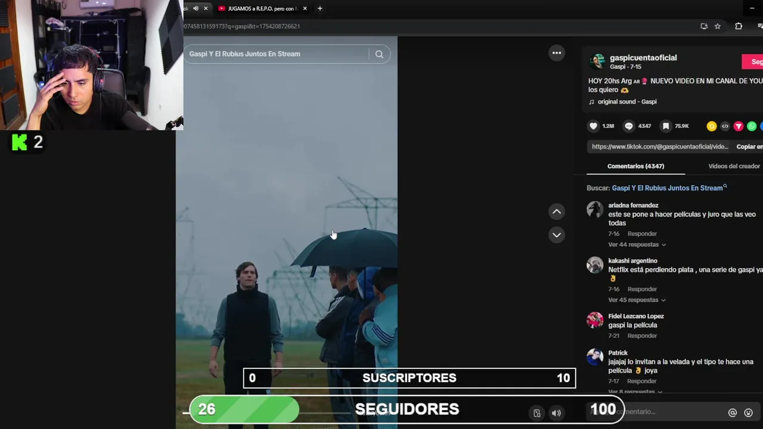Click Patrick commenter avatar
The height and width of the screenshot is (429, 763).
click(595, 357)
